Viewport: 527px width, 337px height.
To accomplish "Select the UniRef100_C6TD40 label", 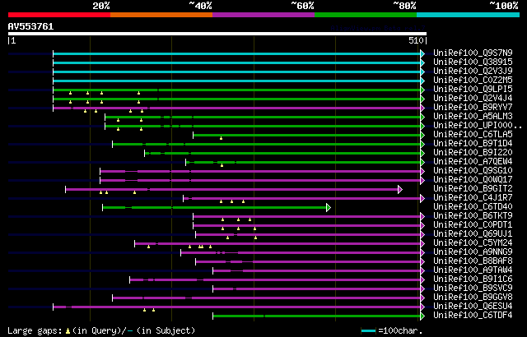I will (x=473, y=207).
